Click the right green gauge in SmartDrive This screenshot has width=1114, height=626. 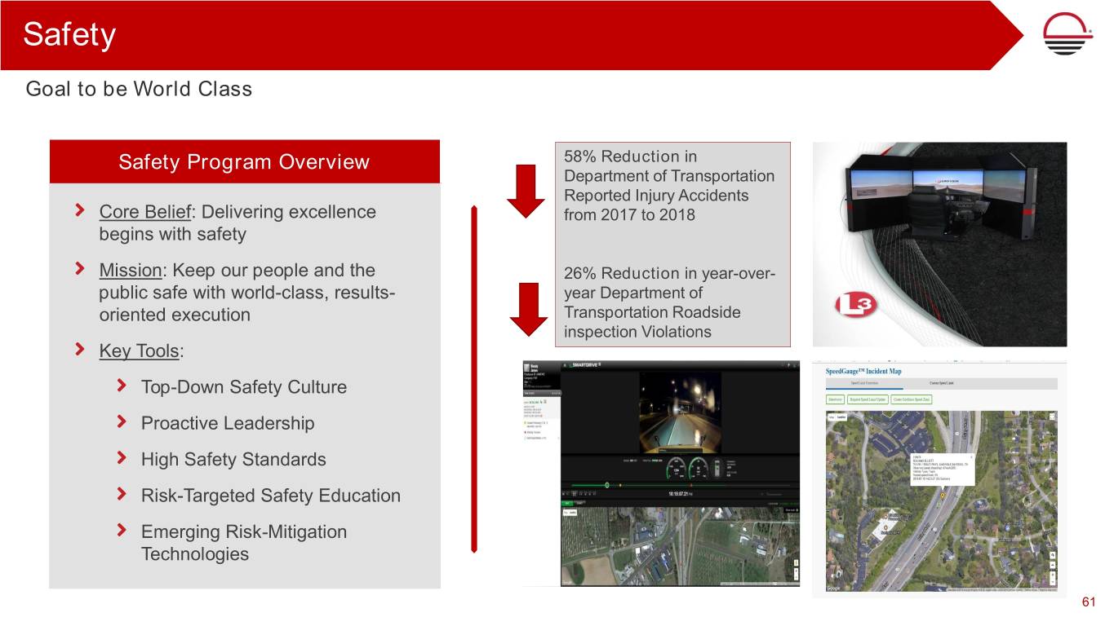pyautogui.click(x=698, y=467)
